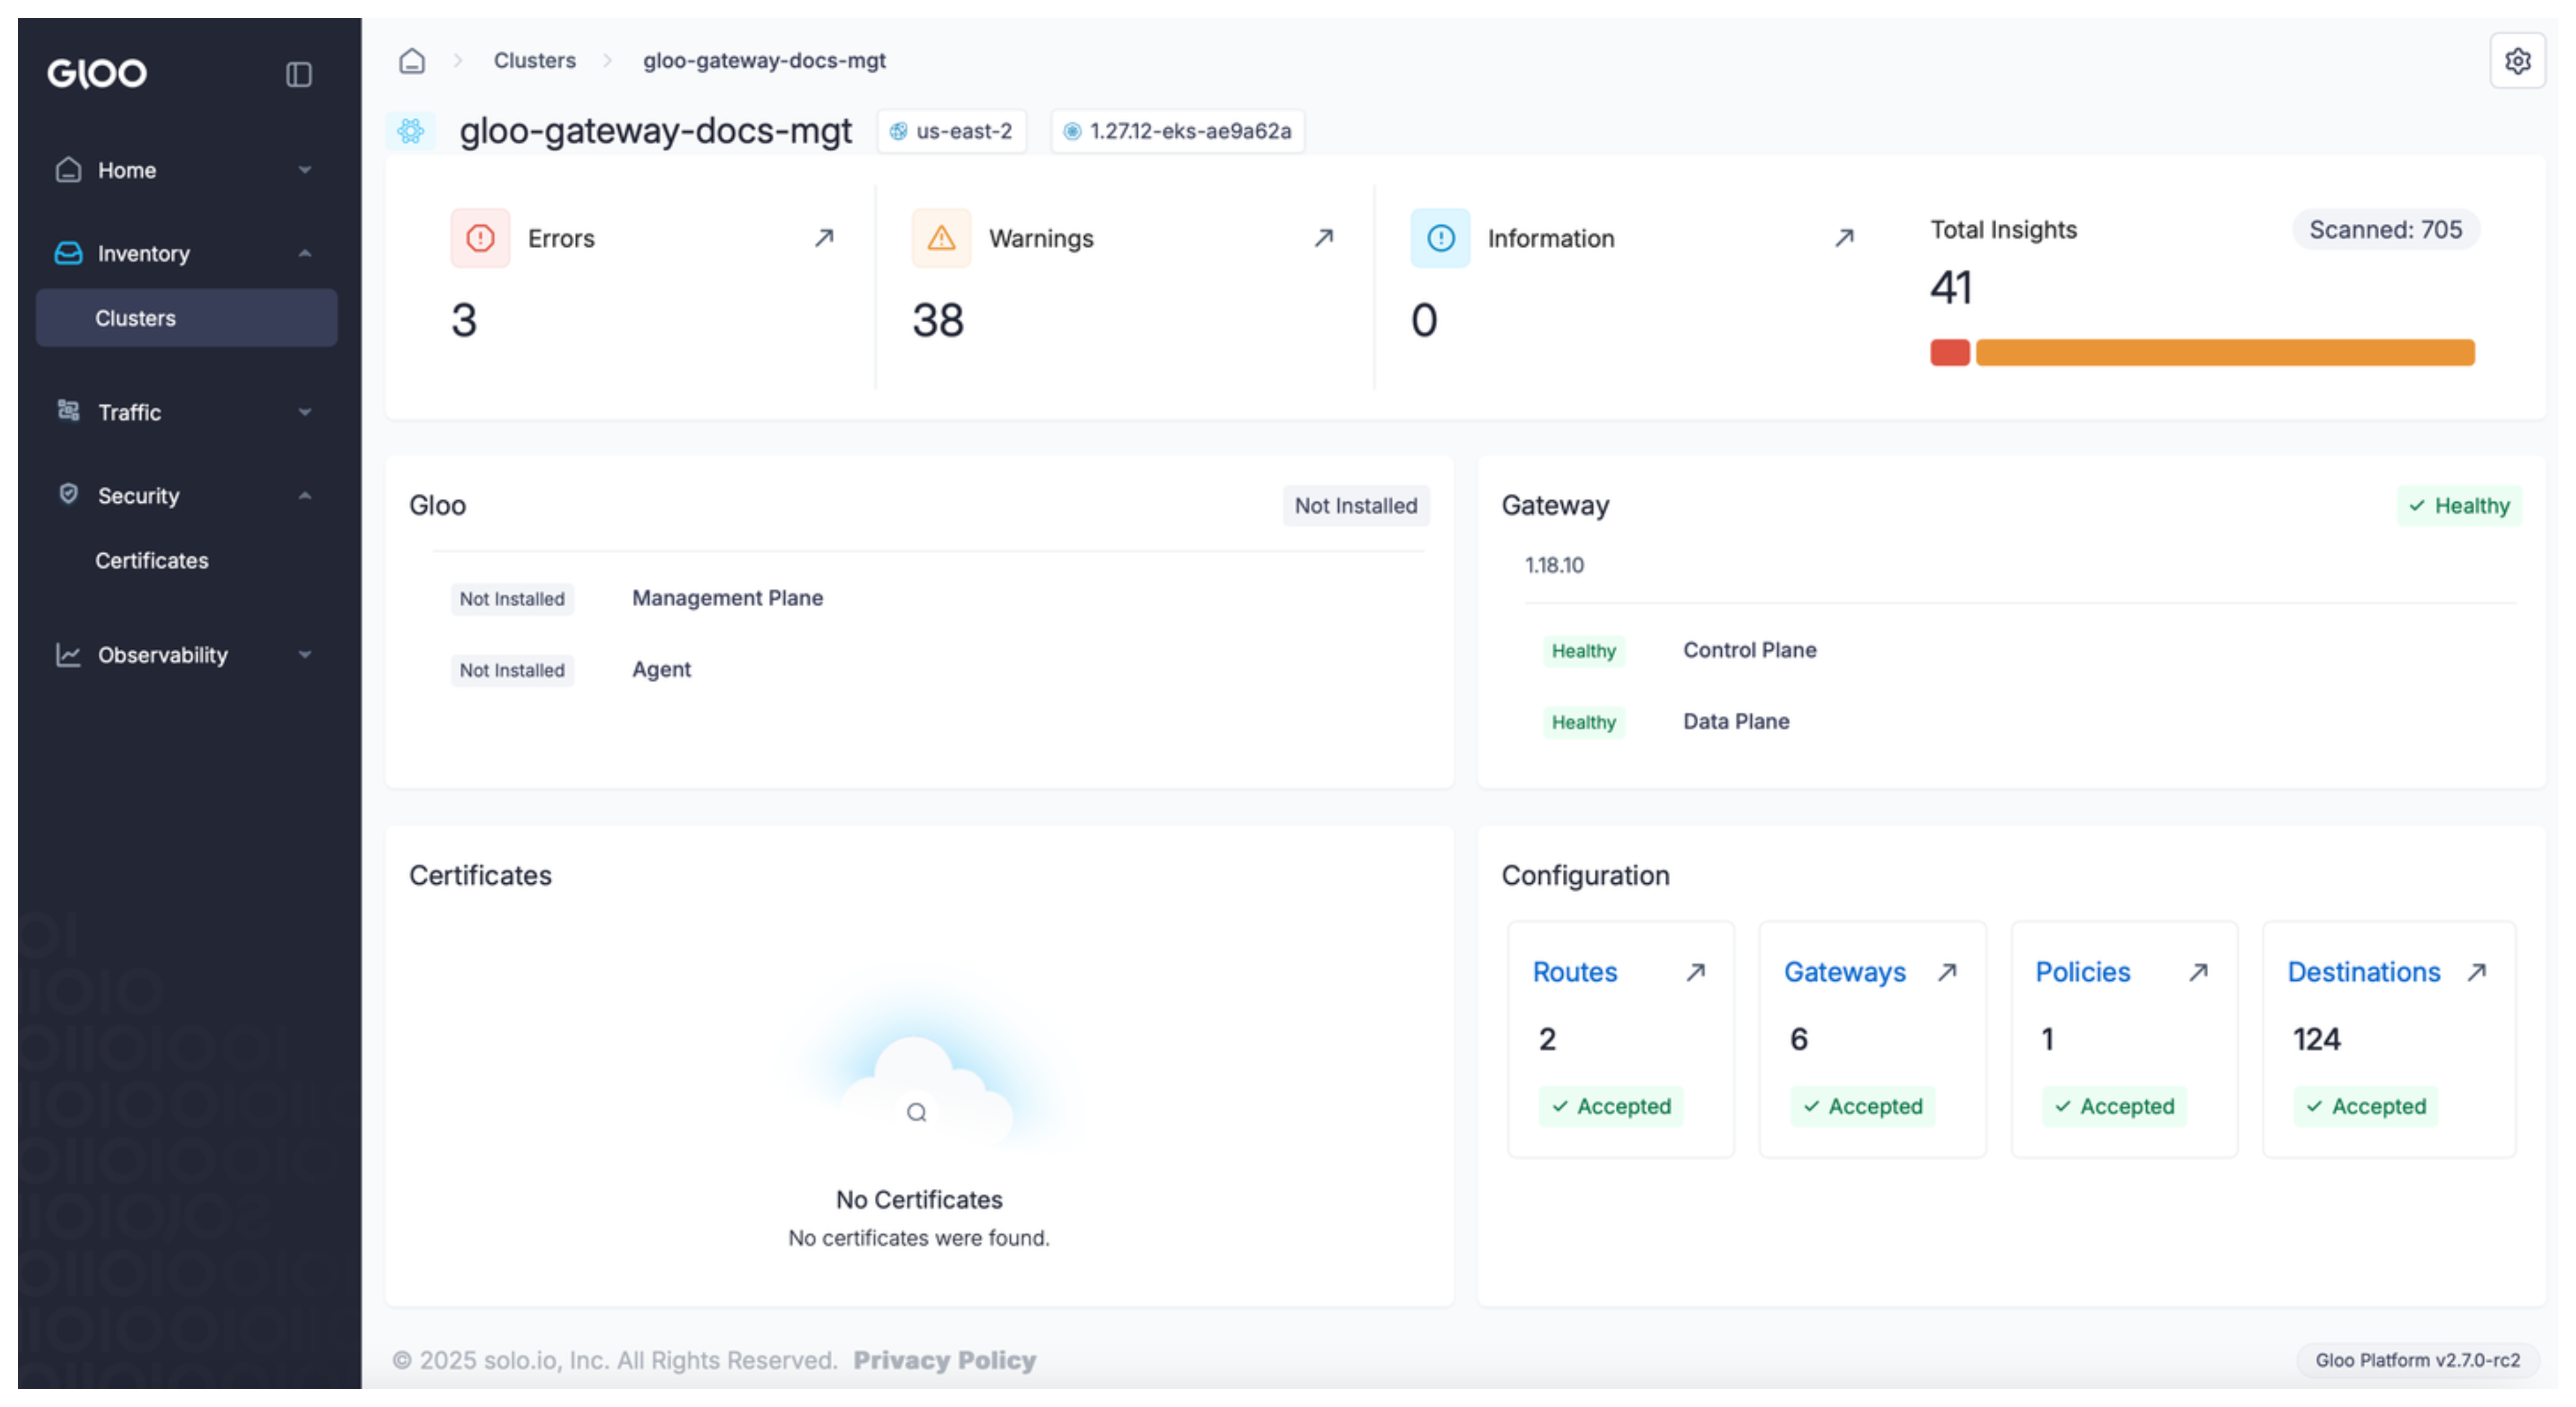Click the Home house icon in sidebar

68,170
